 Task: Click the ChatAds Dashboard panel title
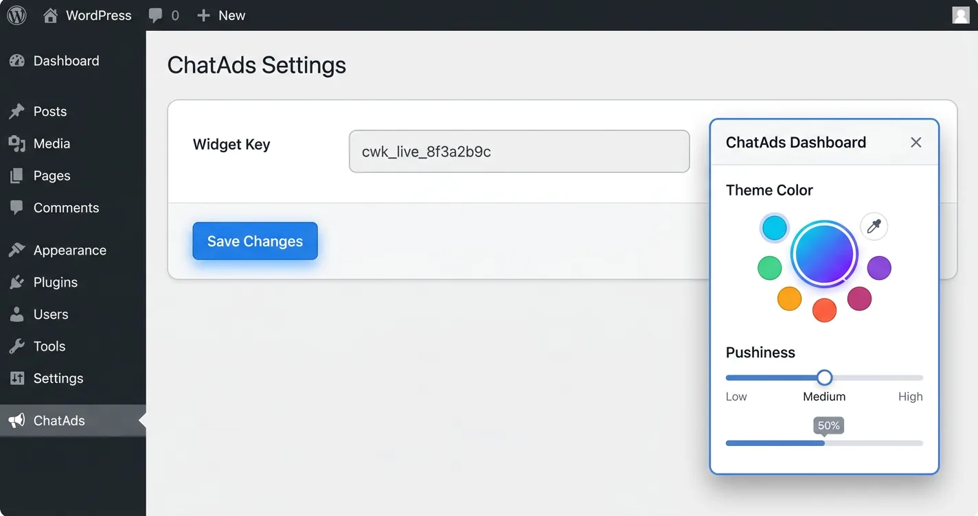(x=796, y=142)
